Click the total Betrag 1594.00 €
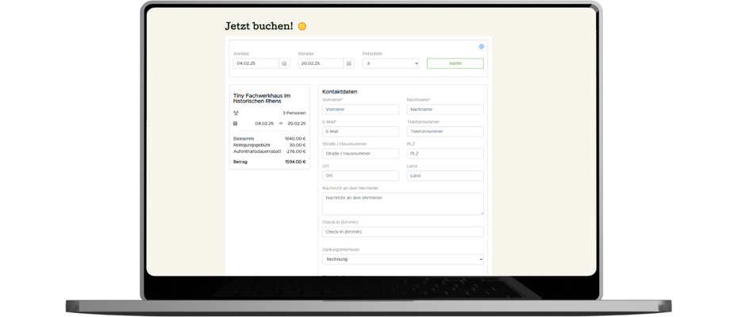The image size is (738, 317). [x=295, y=162]
